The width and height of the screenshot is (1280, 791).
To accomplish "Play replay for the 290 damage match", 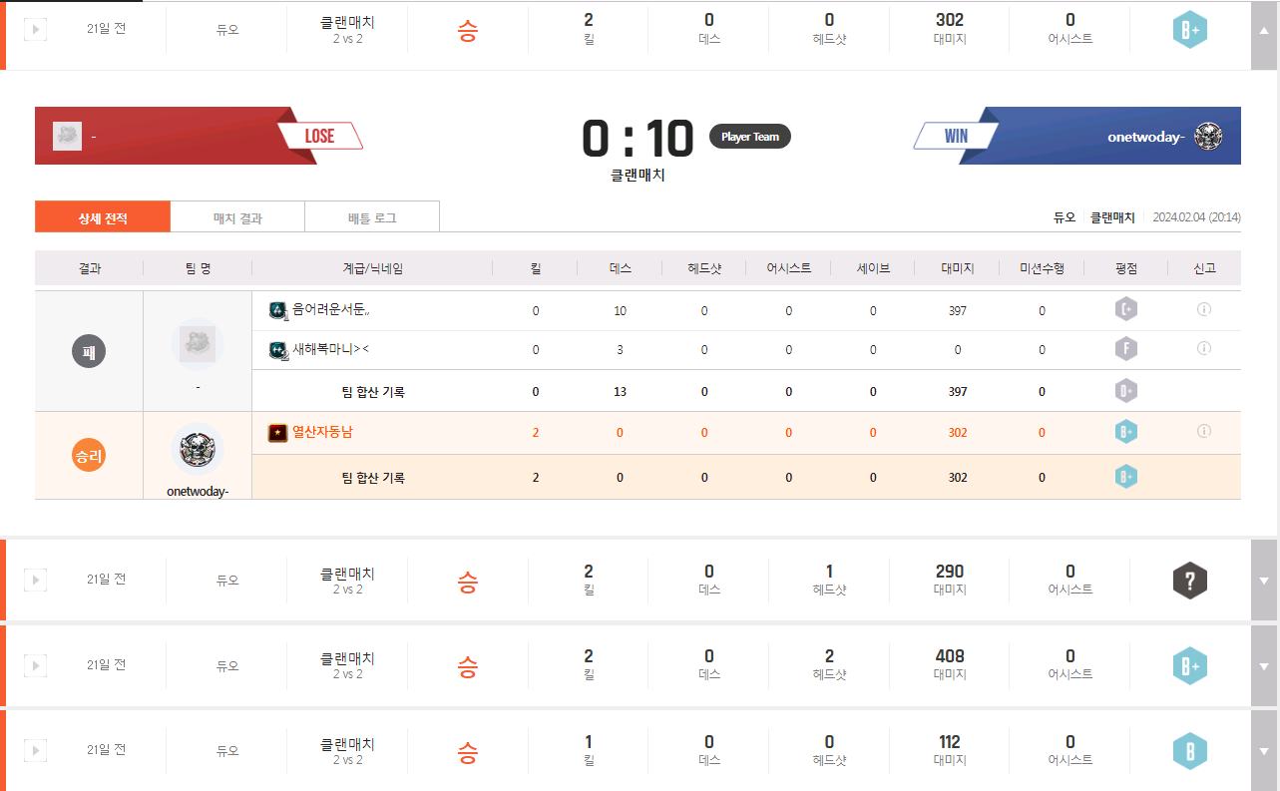I will tap(35, 580).
